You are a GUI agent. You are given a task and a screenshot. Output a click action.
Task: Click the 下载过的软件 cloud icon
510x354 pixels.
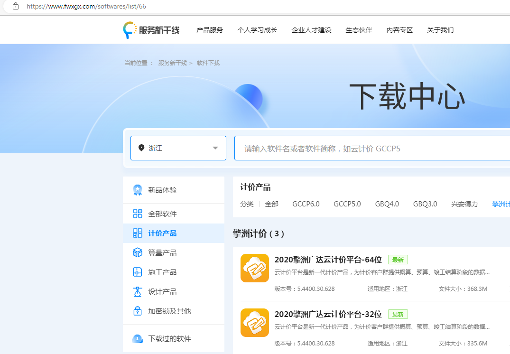click(138, 339)
